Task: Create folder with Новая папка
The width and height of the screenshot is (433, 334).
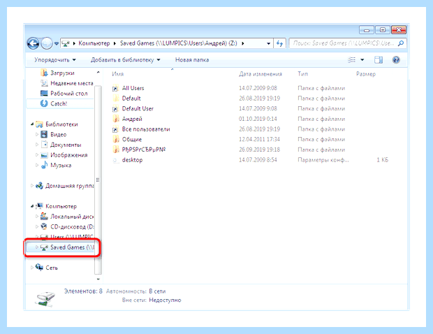Action: pyautogui.click(x=192, y=59)
